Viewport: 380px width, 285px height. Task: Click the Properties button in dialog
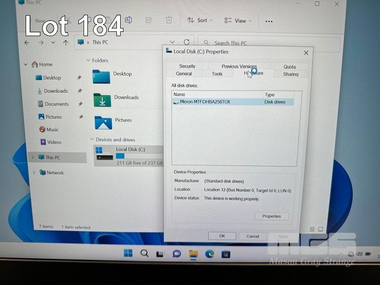(271, 216)
